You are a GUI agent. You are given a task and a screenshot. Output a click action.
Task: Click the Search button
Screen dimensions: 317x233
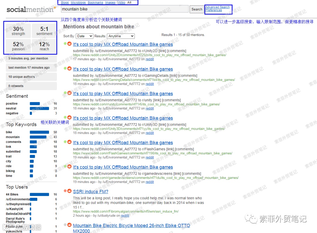pyautogui.click(x=197, y=9)
